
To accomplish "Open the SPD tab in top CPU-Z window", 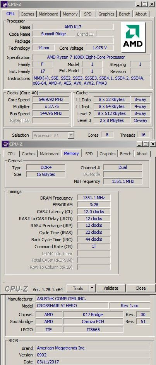I will pos(88,14).
